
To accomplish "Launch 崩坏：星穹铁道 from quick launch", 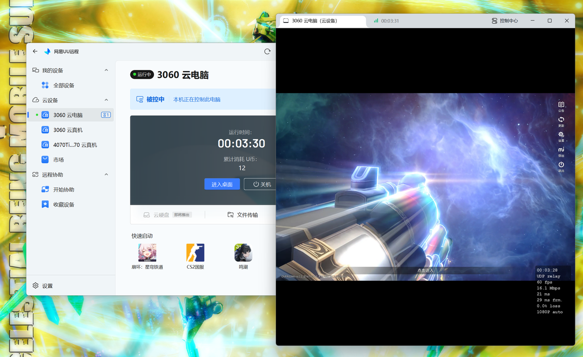I will [x=147, y=256].
